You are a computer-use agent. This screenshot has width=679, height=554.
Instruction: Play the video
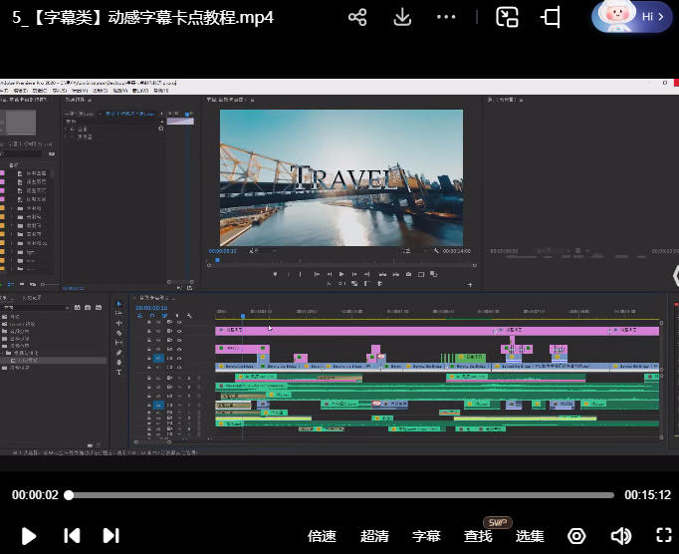29,536
